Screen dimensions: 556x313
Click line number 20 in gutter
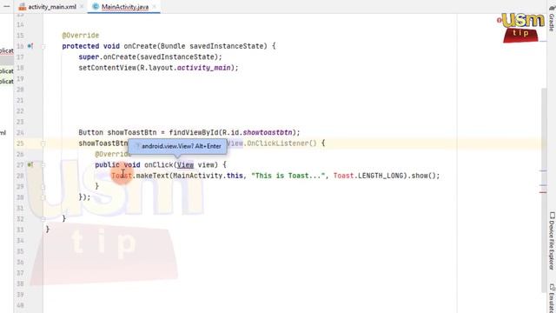tap(20, 90)
